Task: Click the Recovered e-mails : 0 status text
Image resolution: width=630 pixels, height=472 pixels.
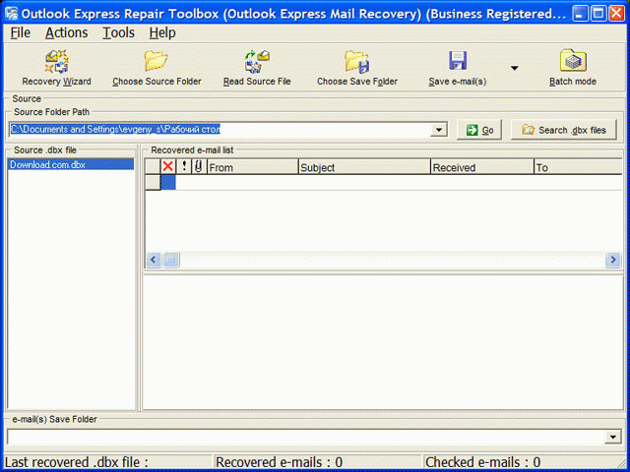Action: [x=279, y=462]
